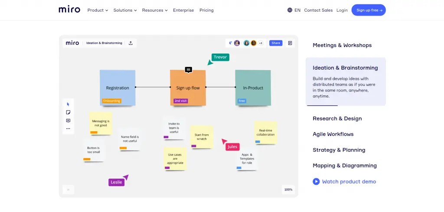444x212 pixels.
Task: Click the Watch product demo link
Action: pos(349,181)
